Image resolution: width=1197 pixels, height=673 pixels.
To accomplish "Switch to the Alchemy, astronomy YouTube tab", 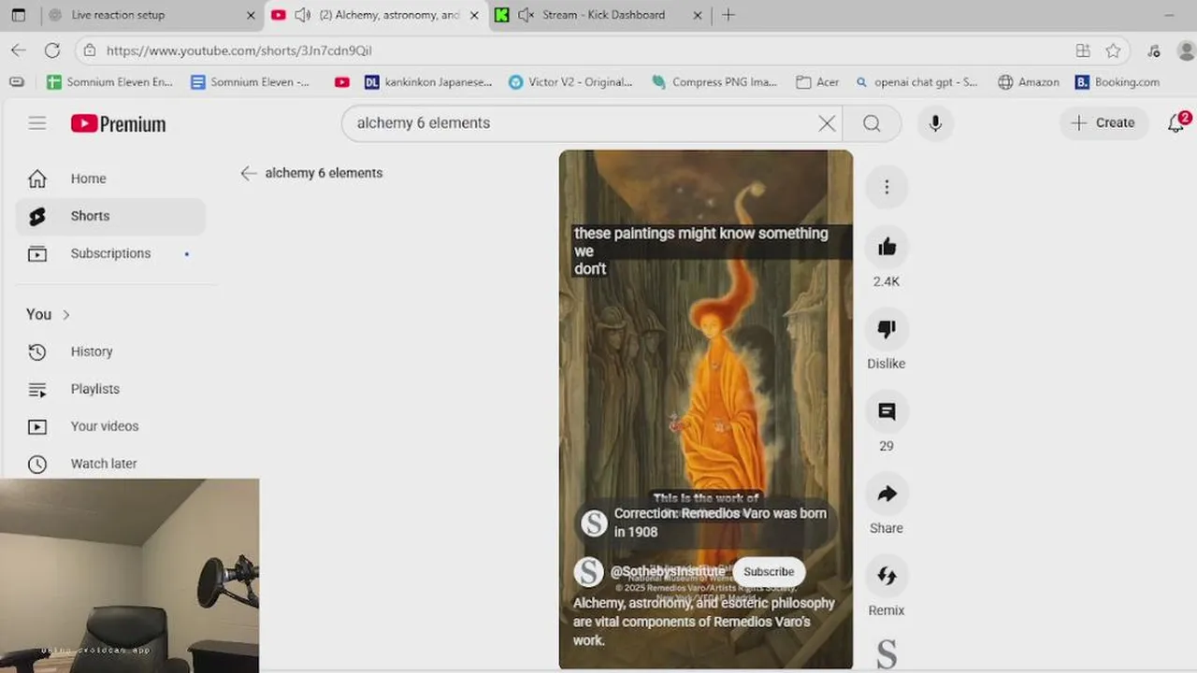I will pyautogui.click(x=376, y=15).
